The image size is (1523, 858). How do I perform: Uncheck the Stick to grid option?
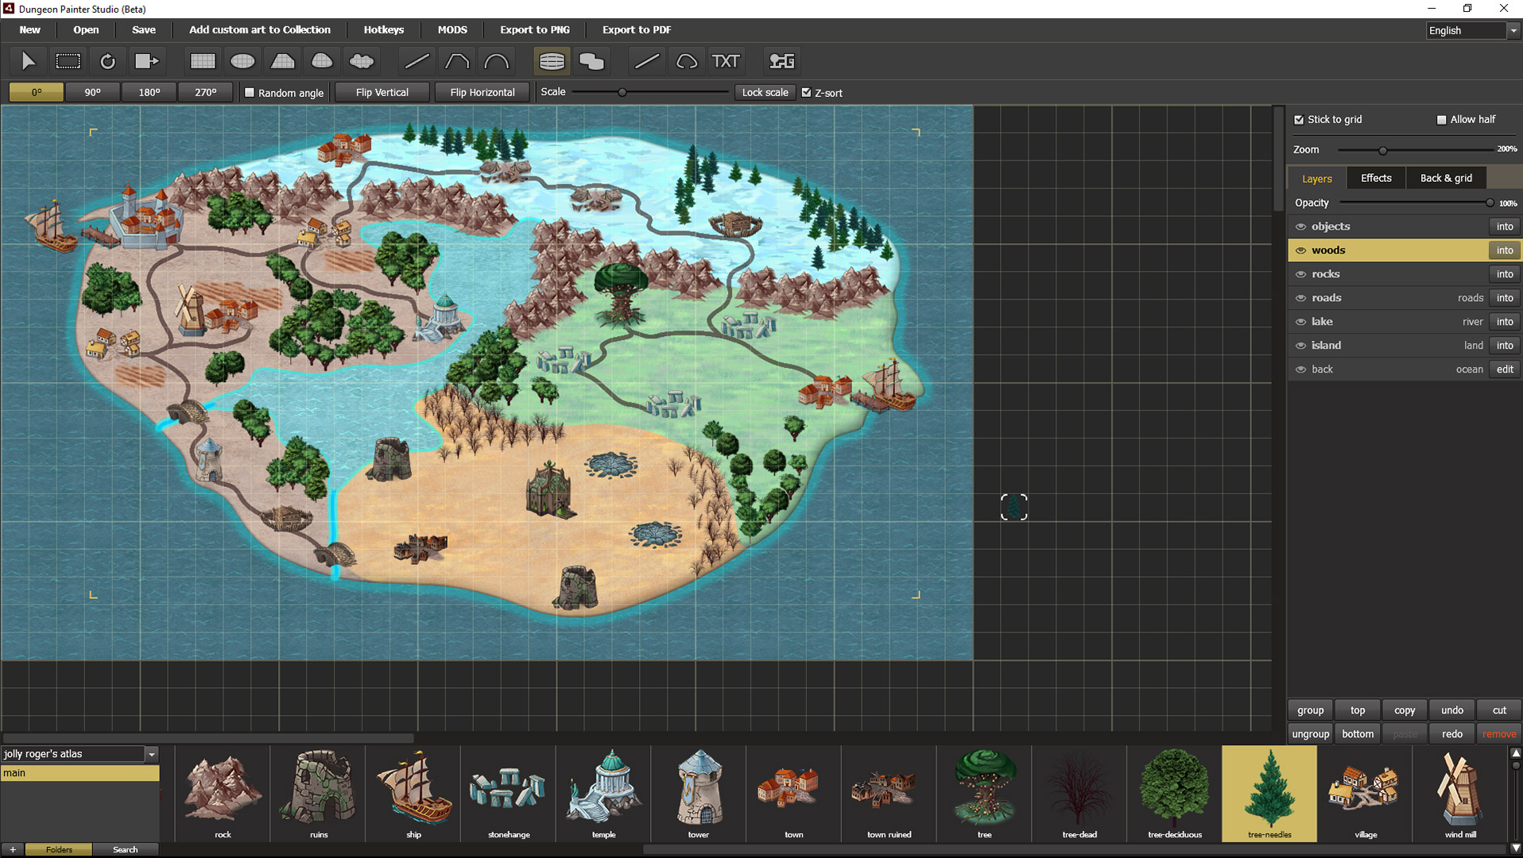click(x=1299, y=120)
